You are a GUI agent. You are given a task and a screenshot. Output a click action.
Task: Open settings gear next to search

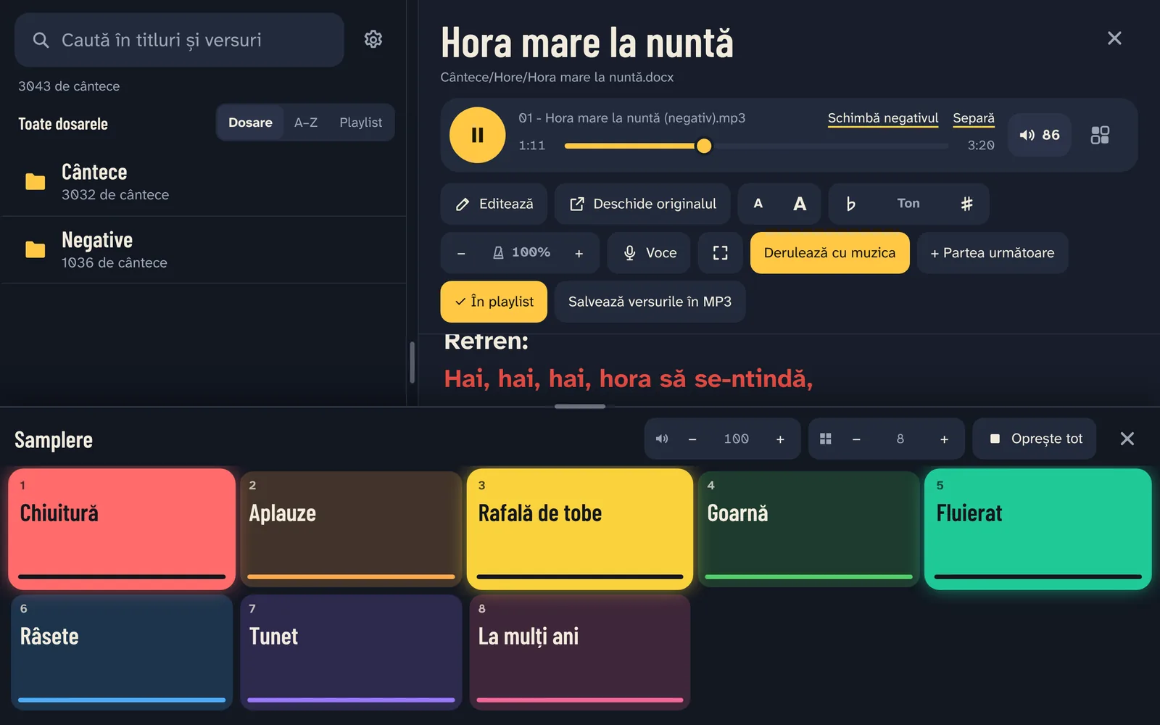pyautogui.click(x=373, y=39)
